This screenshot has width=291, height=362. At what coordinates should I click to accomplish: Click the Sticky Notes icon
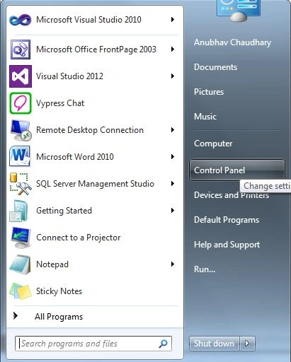click(21, 291)
